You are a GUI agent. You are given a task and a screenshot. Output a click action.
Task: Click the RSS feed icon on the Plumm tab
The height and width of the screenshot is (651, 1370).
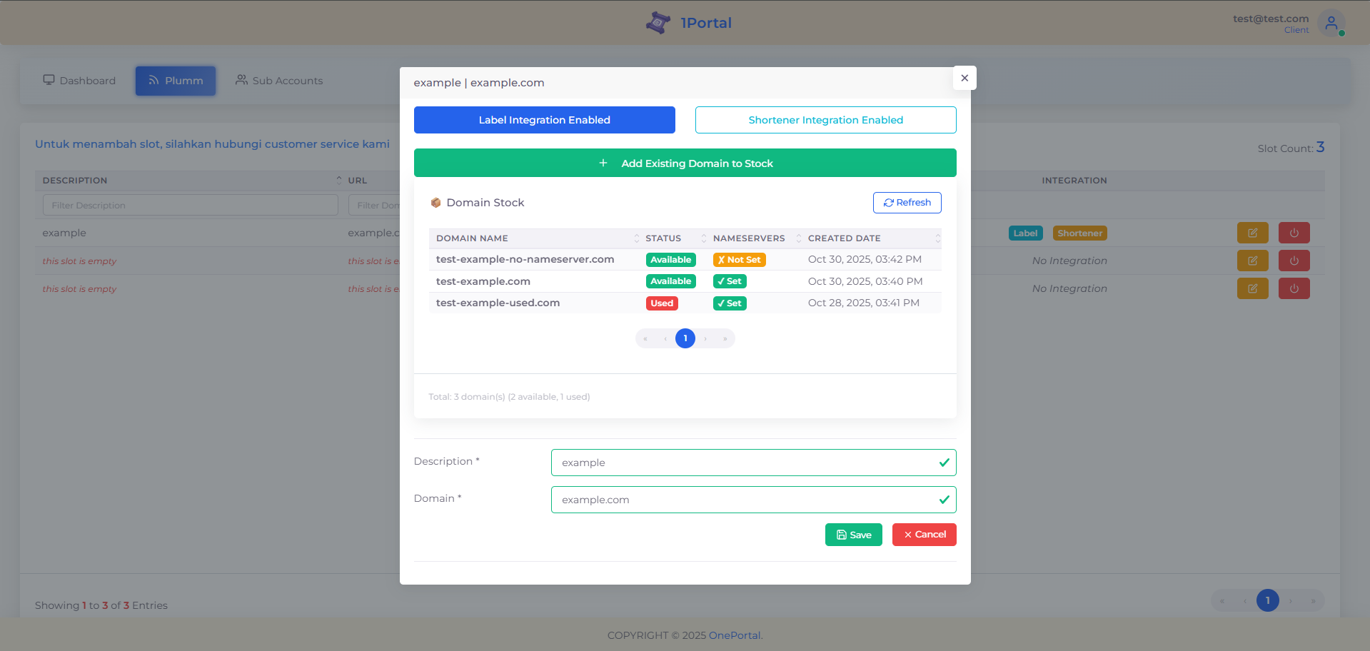pos(153,80)
